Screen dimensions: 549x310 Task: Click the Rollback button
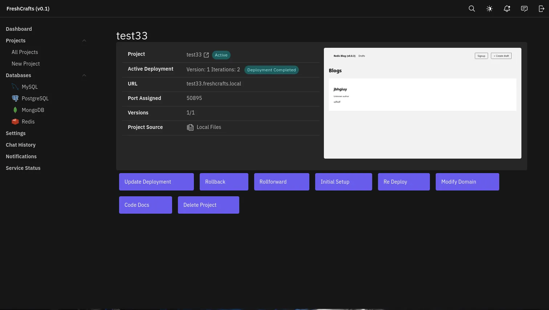click(x=224, y=182)
